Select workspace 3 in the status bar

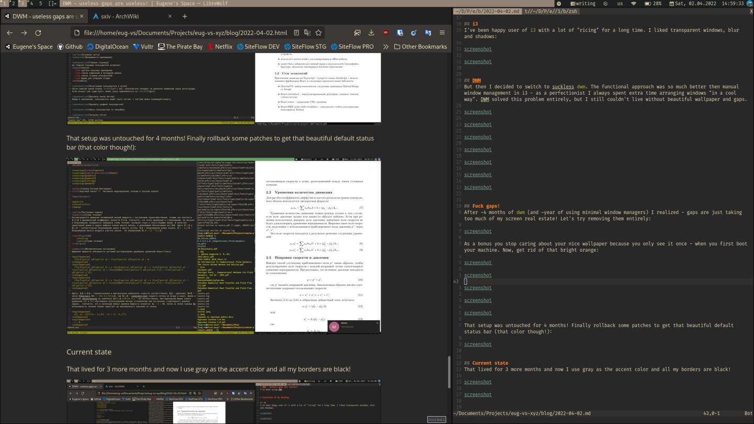(21, 3)
